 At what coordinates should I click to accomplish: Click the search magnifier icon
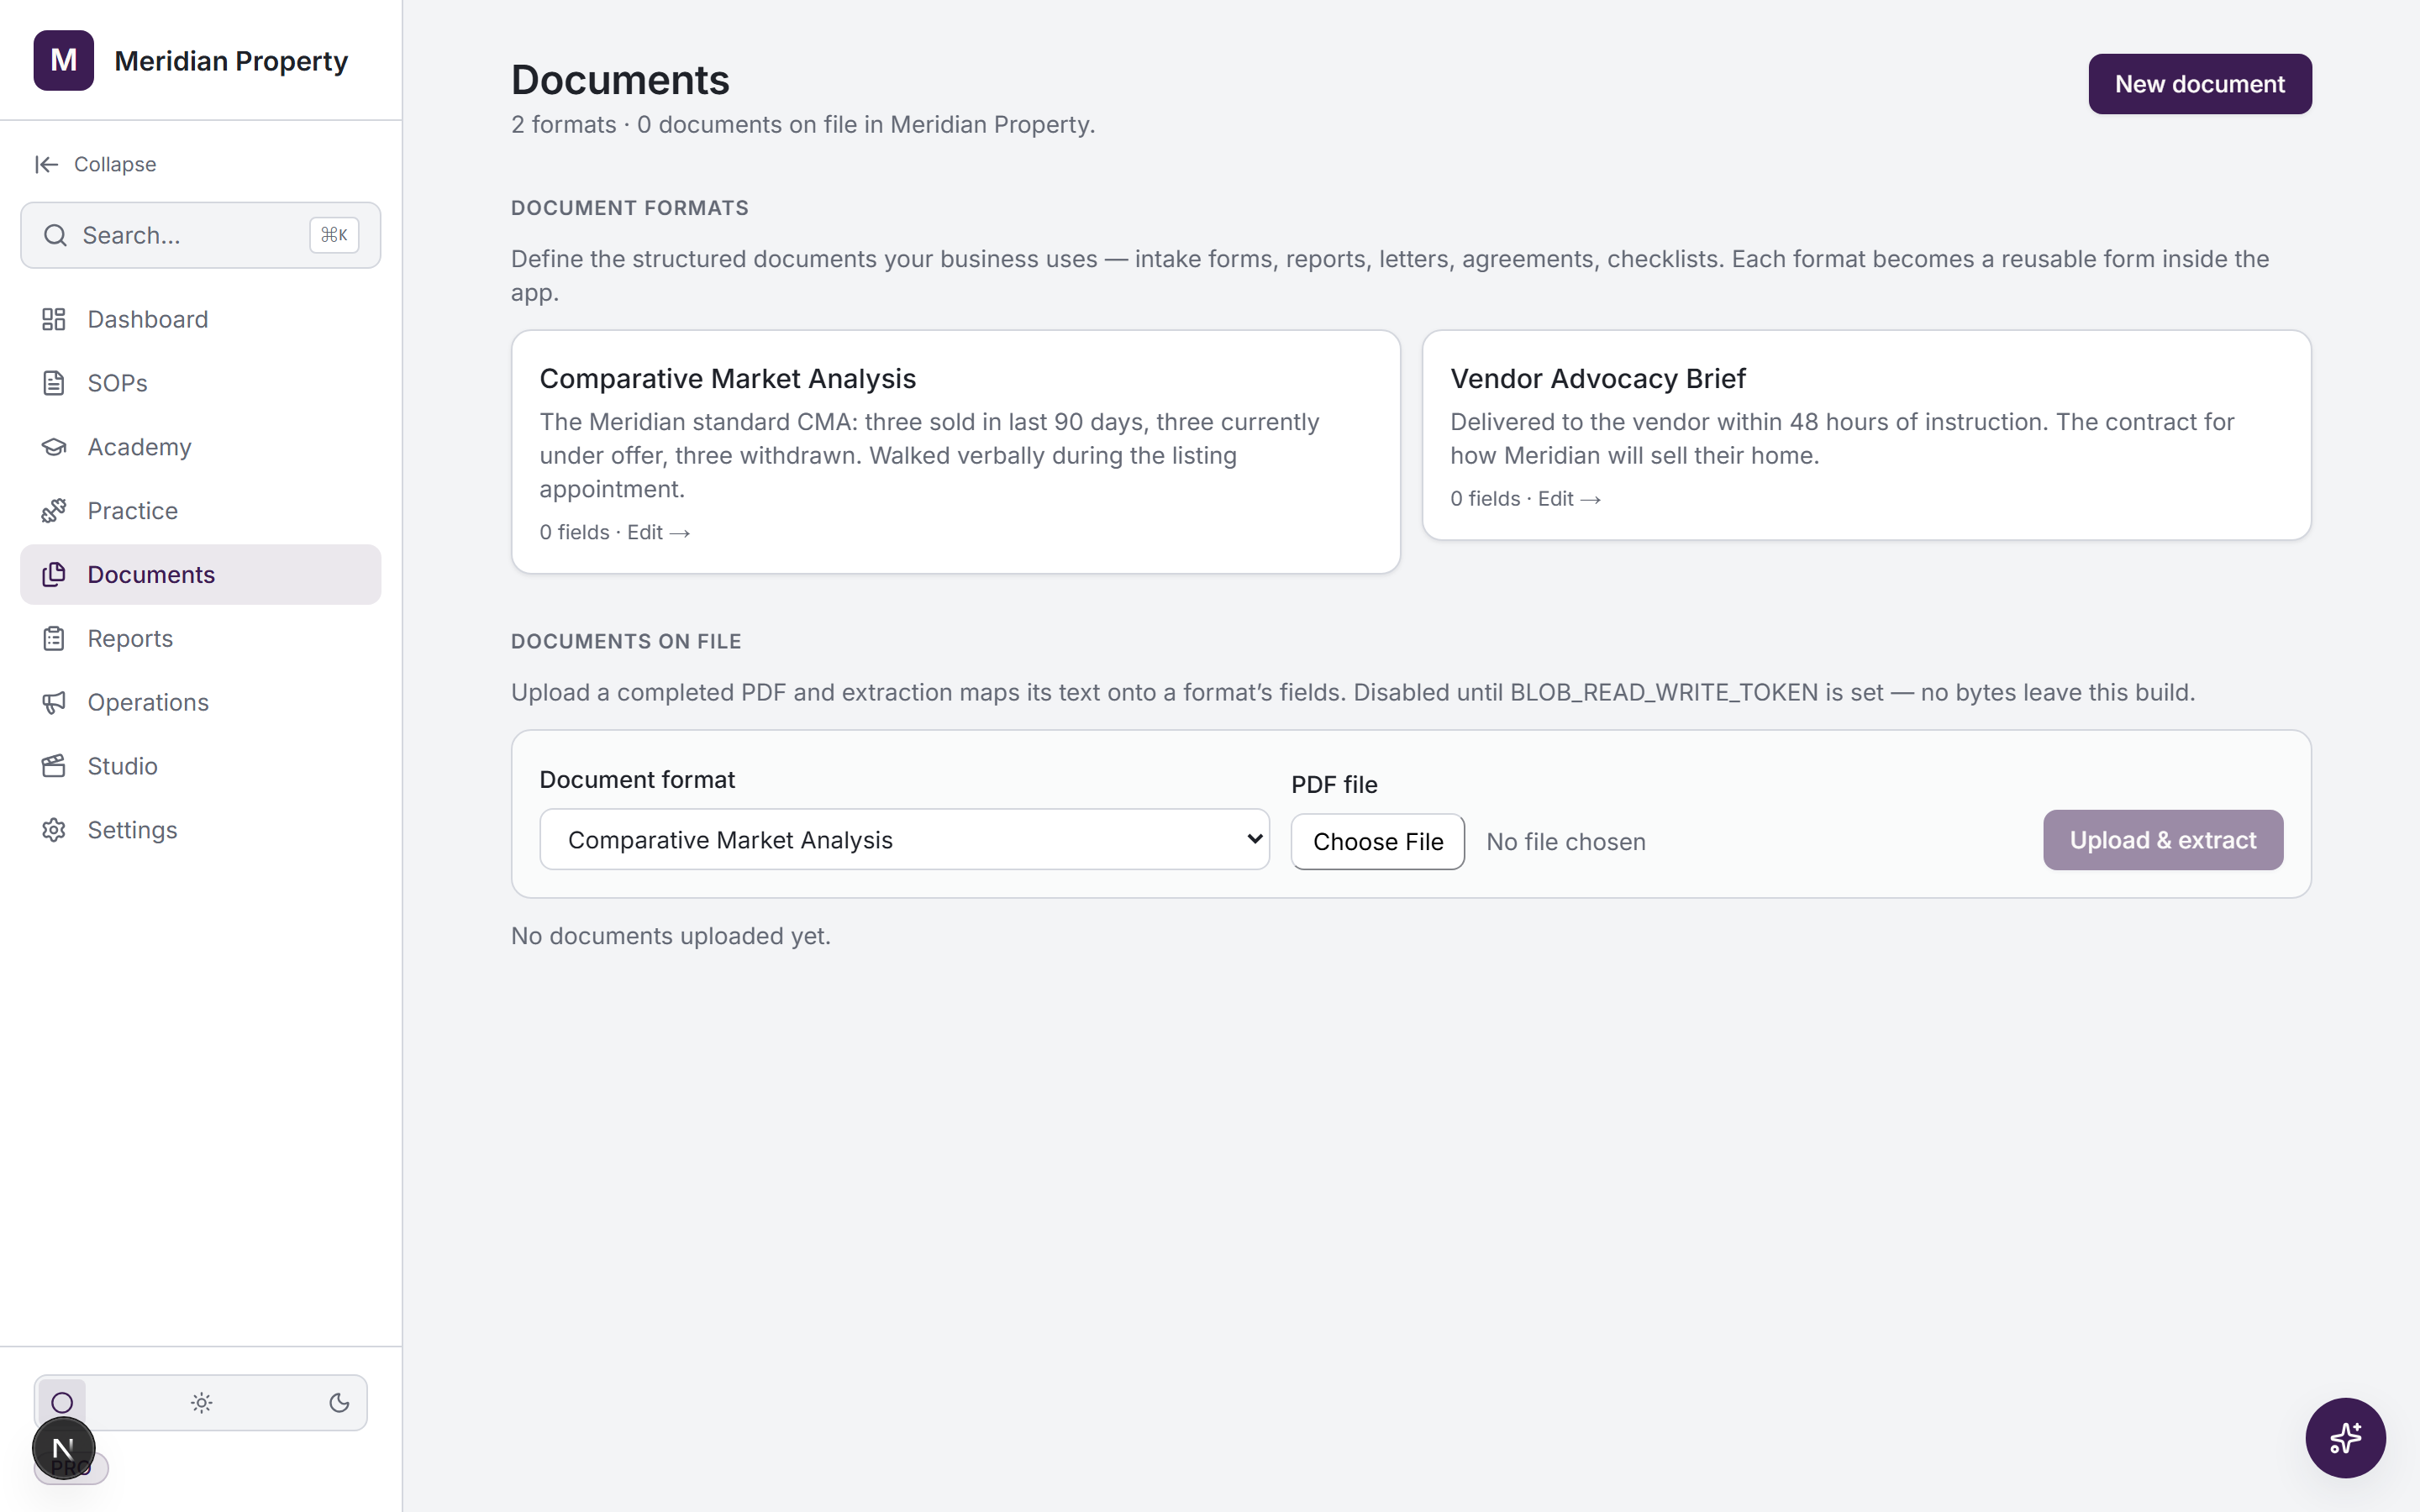tap(55, 235)
